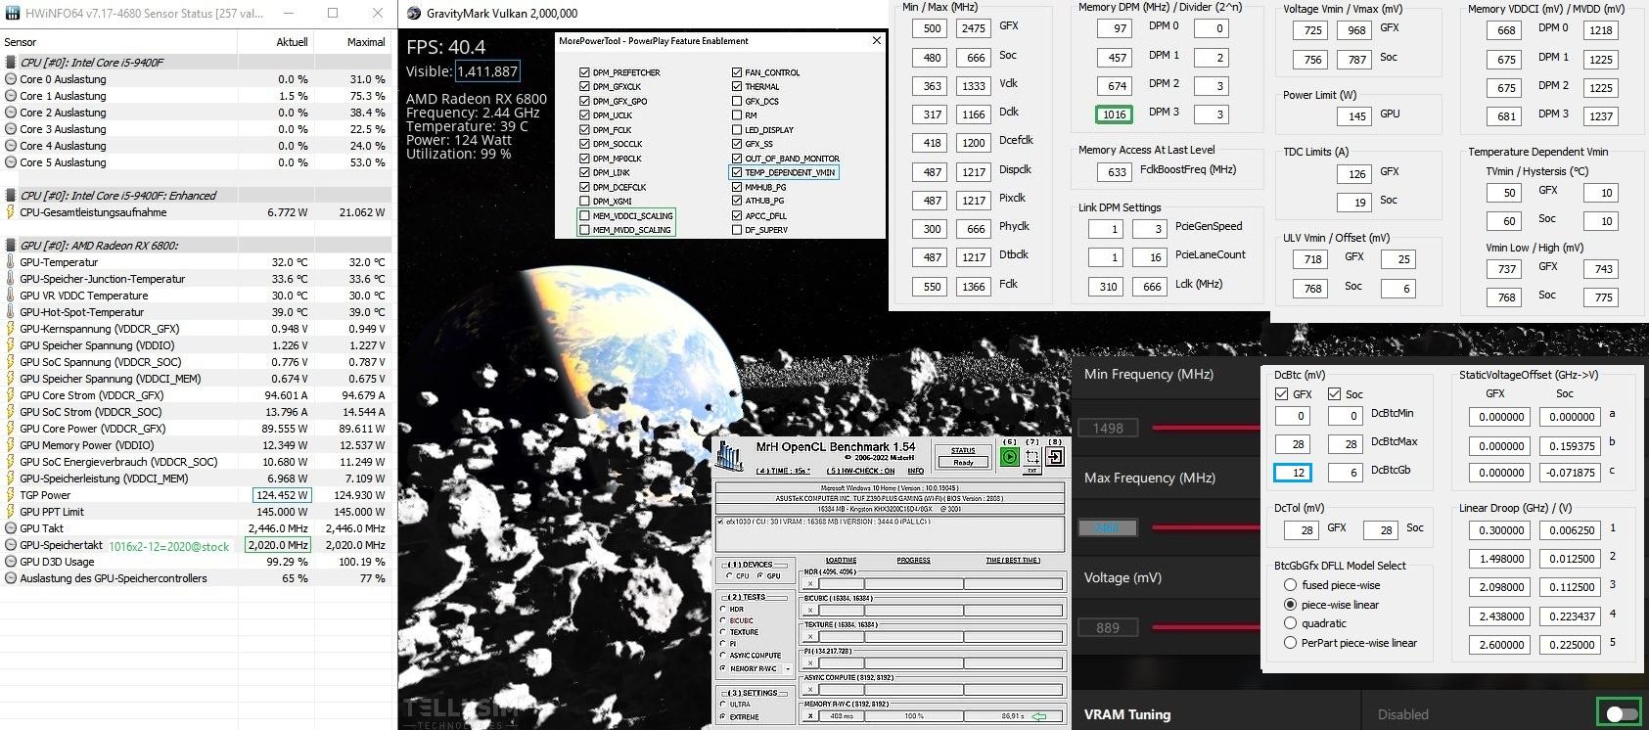The image size is (1649, 730).
Task: Toggle the gfx1030 device checkbox in MrH Benchmark
Action: pyautogui.click(x=720, y=522)
